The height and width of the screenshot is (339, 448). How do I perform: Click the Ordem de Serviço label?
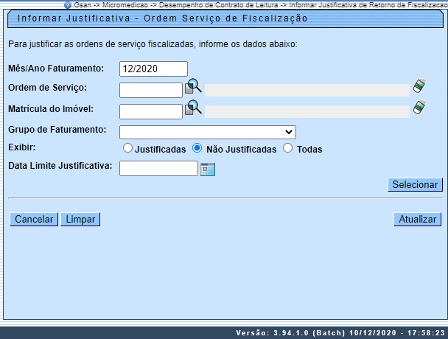pos(47,88)
